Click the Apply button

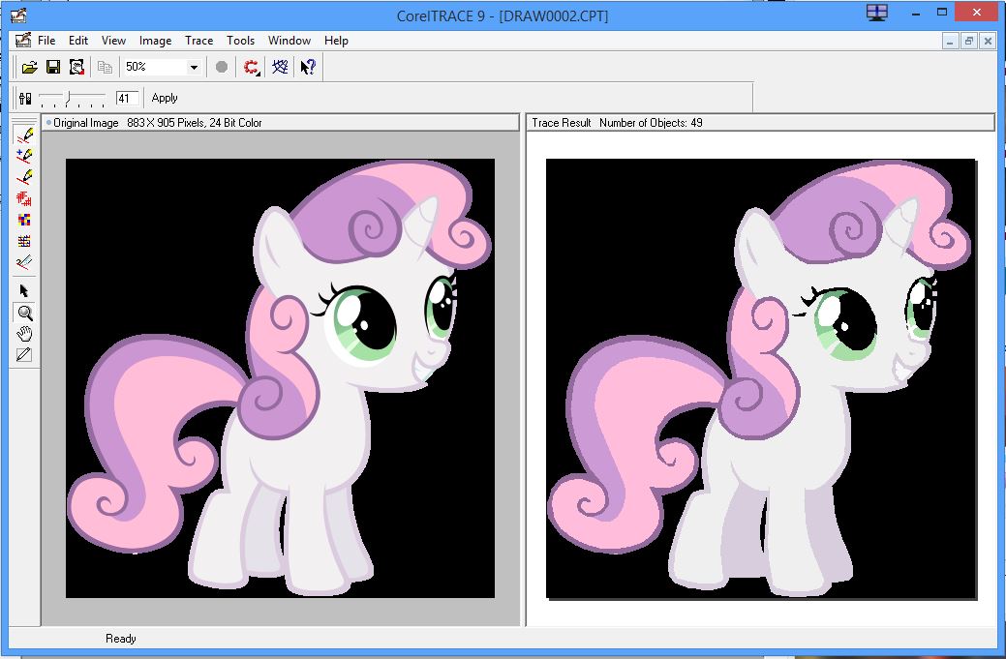pyautogui.click(x=165, y=98)
